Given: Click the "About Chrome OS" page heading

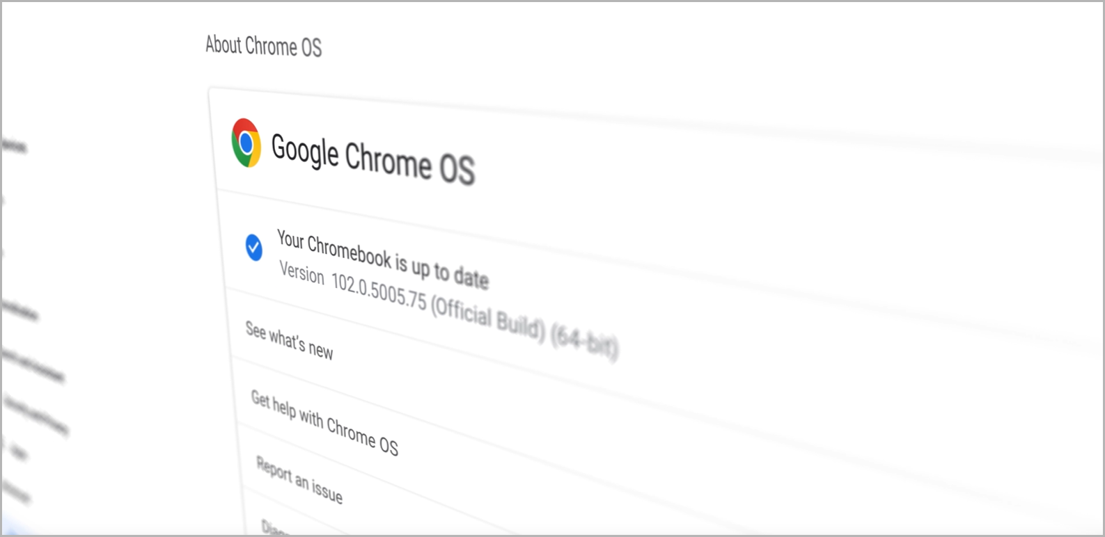Looking at the screenshot, I should [263, 46].
